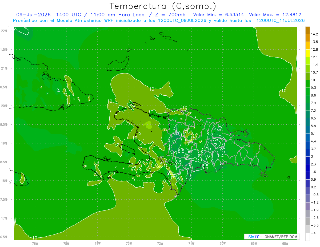Select the "1200UTC_11JUL2026" valid-until time text
This screenshot has height=247, width=320.
281,21
